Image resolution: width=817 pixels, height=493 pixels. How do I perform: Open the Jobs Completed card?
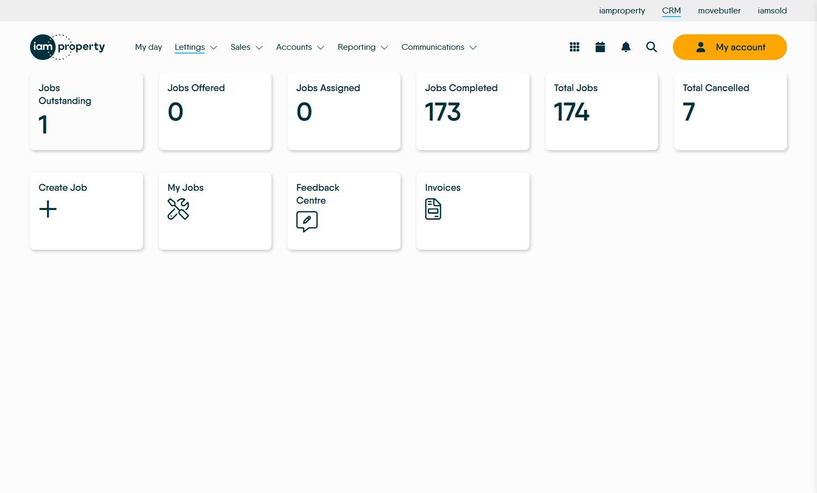pyautogui.click(x=473, y=111)
